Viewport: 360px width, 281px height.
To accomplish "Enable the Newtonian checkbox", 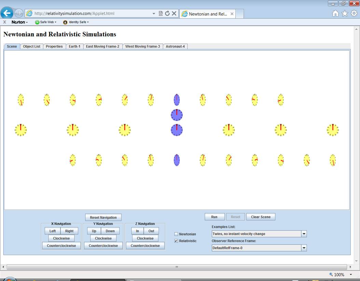I will [x=176, y=234].
